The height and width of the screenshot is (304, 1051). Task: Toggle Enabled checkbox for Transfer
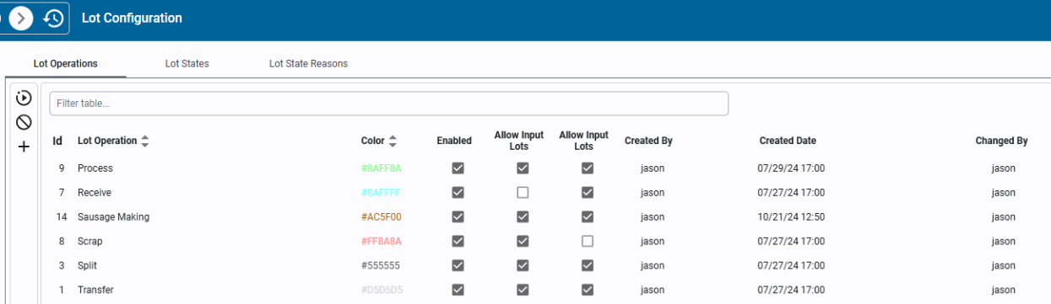[458, 290]
